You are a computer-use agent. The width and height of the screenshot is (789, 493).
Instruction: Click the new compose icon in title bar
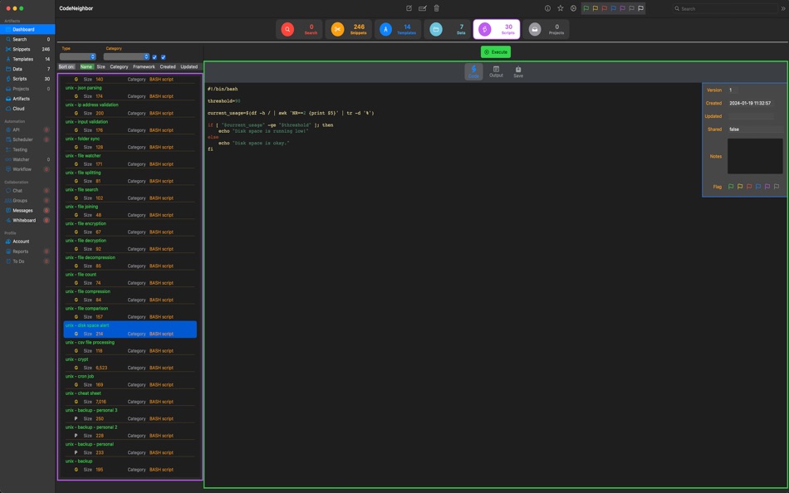(x=409, y=8)
